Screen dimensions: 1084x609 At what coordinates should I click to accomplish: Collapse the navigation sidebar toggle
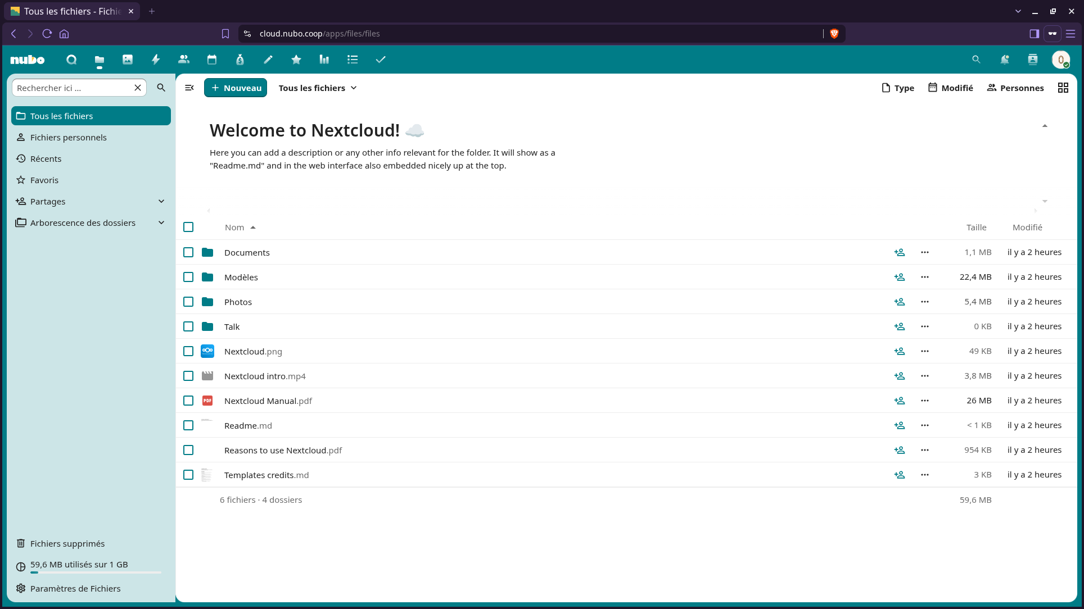pos(189,88)
